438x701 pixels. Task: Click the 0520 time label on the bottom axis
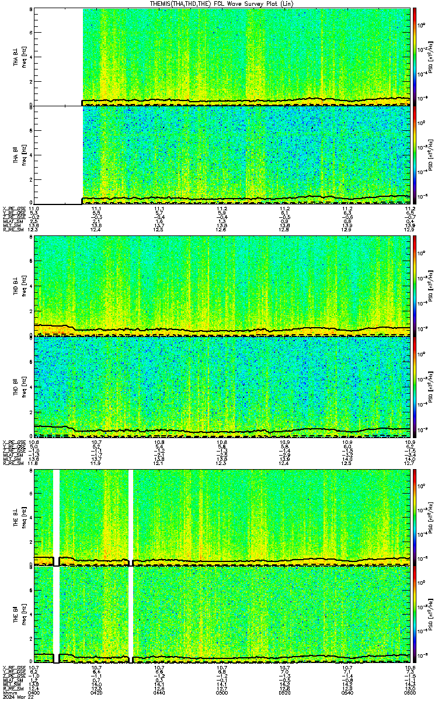tap(284, 692)
